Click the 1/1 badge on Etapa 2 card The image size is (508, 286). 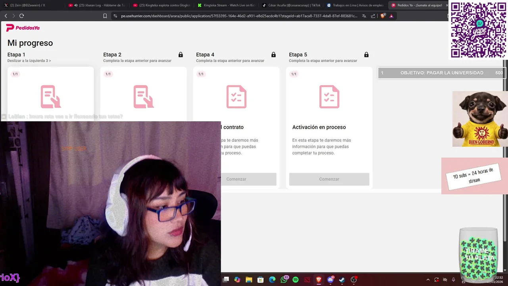tap(108, 74)
